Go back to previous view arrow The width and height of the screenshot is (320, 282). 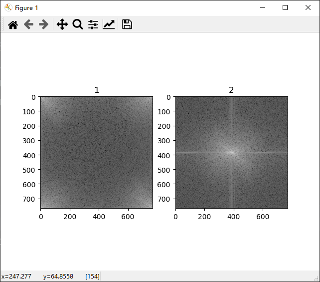click(x=28, y=24)
